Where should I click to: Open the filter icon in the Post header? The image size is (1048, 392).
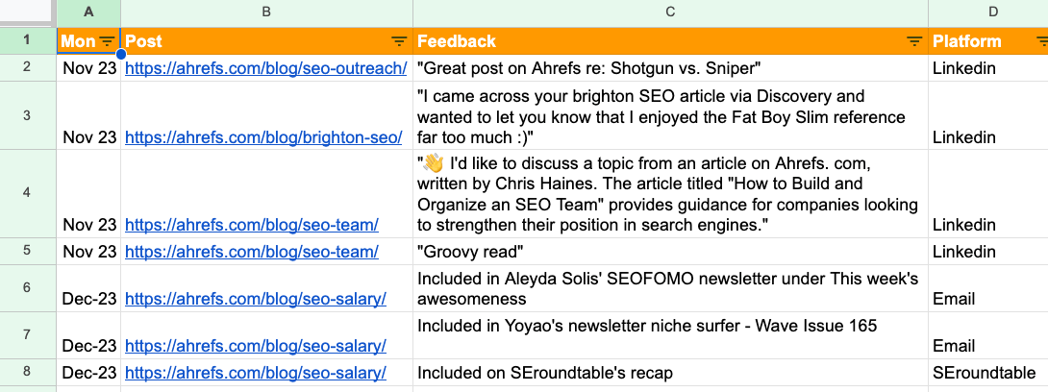399,41
